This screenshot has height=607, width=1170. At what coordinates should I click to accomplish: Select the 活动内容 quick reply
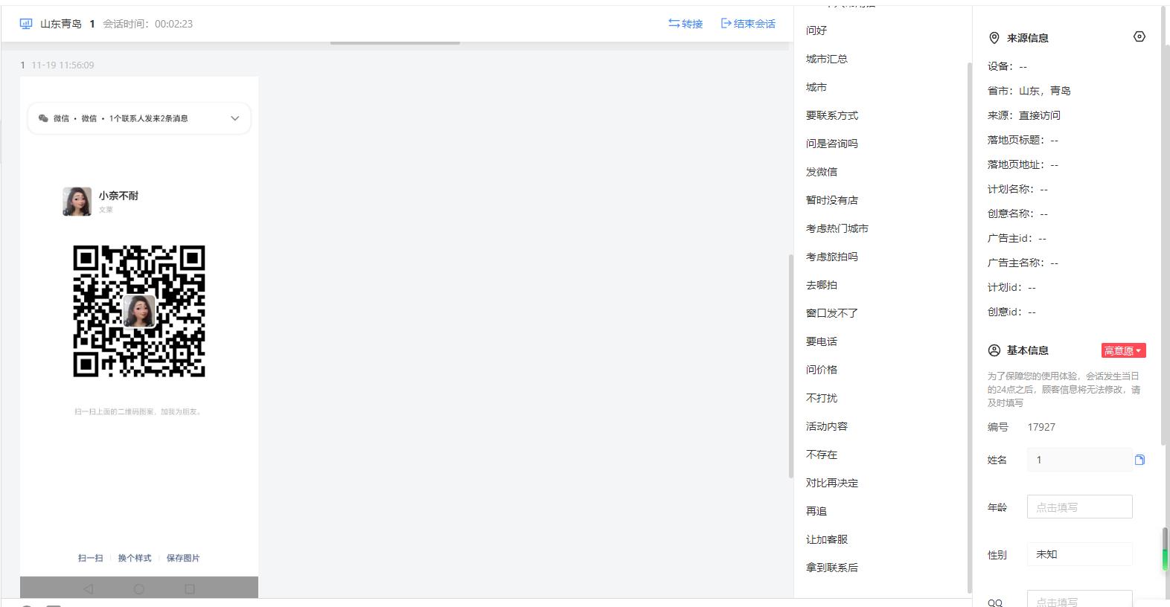click(827, 426)
